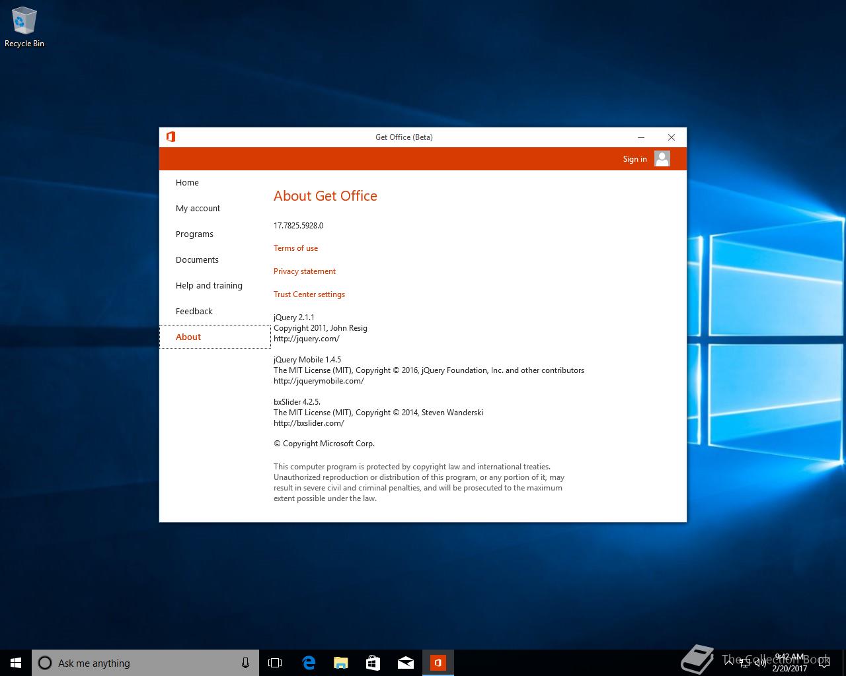
Task: Select the About sidebar item
Action: pyautogui.click(x=215, y=337)
